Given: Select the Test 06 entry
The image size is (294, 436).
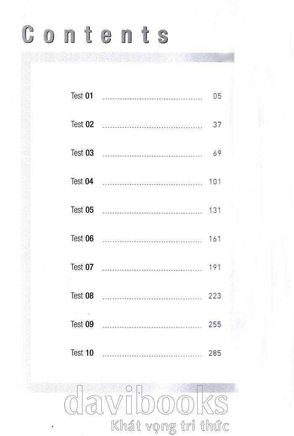Looking at the screenshot, I should (x=82, y=239).
